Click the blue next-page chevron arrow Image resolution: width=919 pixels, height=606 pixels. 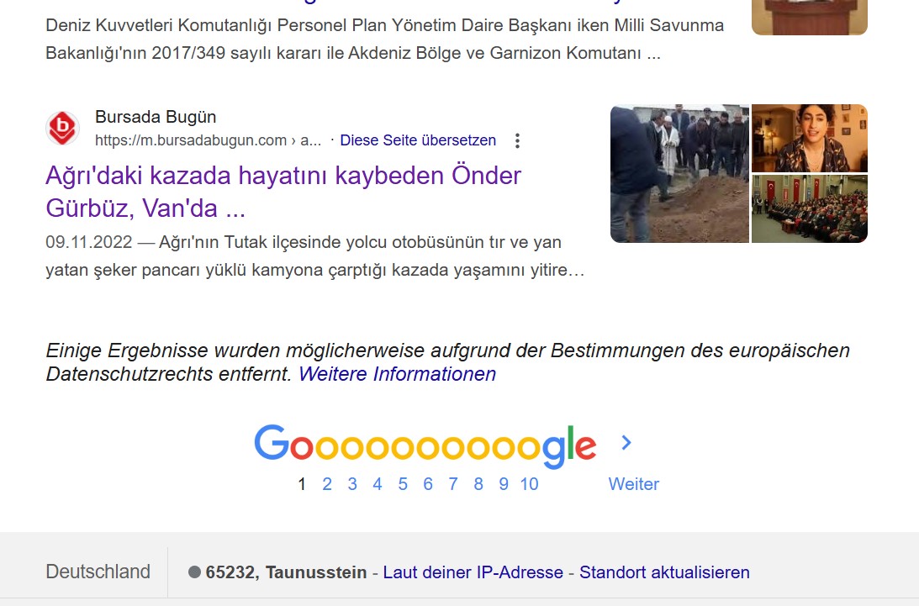point(626,442)
